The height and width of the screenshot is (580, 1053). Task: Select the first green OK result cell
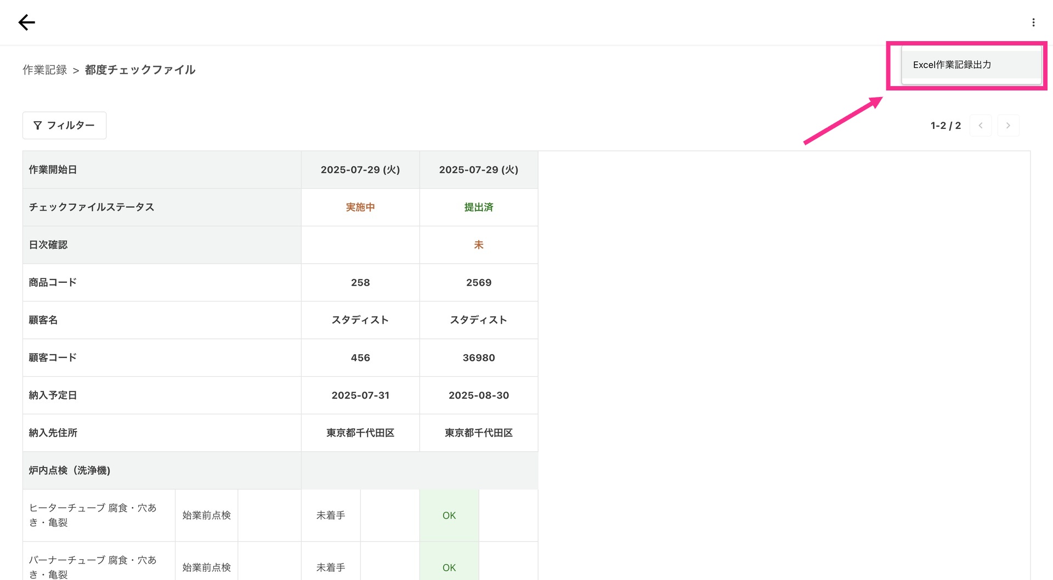click(x=449, y=515)
